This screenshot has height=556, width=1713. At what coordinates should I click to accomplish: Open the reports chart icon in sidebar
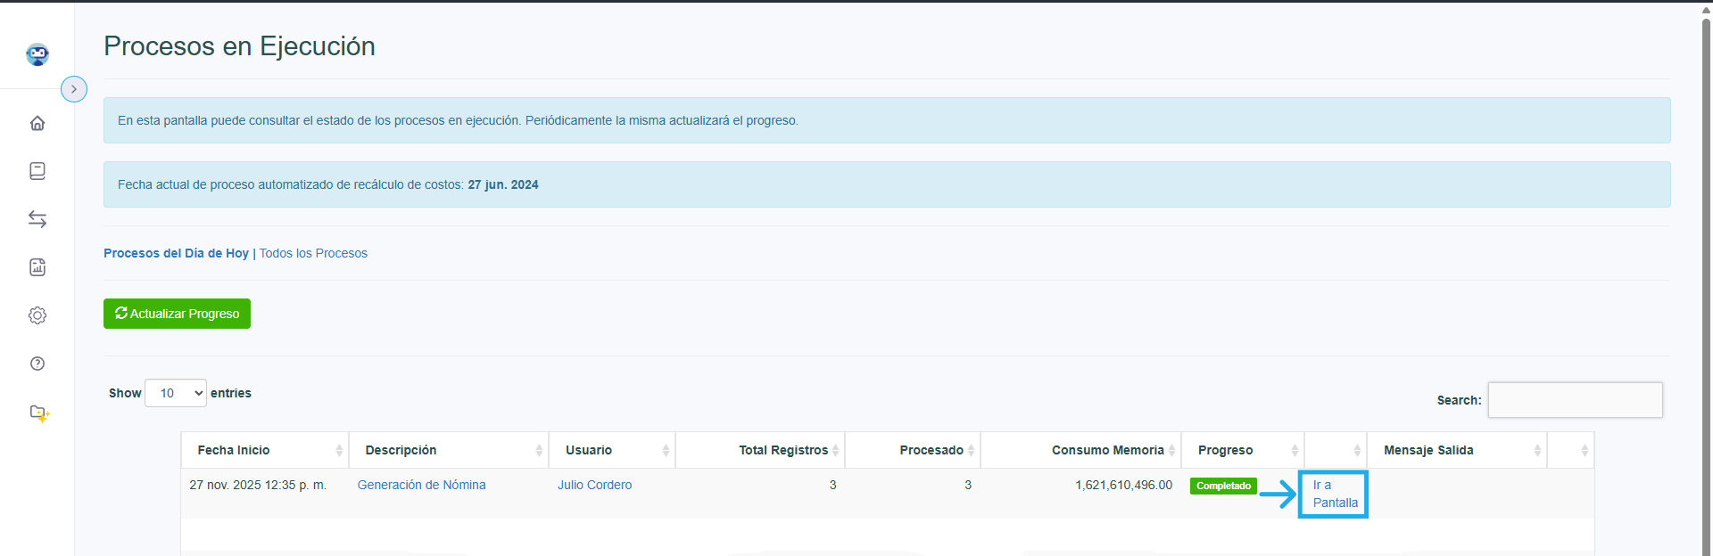click(x=37, y=267)
